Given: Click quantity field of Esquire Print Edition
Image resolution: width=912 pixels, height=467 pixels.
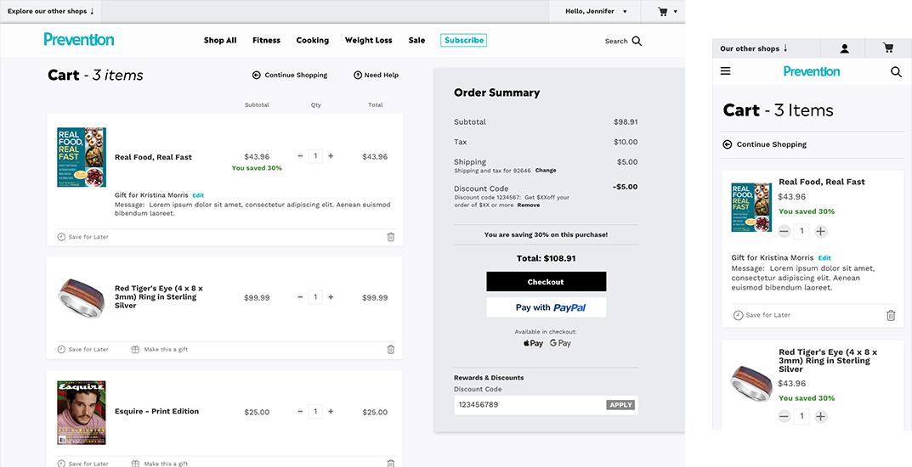Looking at the screenshot, I should [x=315, y=411].
